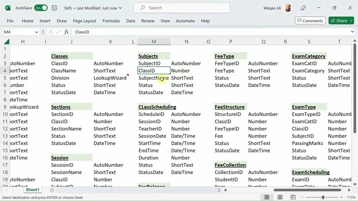The width and height of the screenshot is (358, 201).
Task: Open the Formulas ribbon tab
Action: [x=111, y=21]
